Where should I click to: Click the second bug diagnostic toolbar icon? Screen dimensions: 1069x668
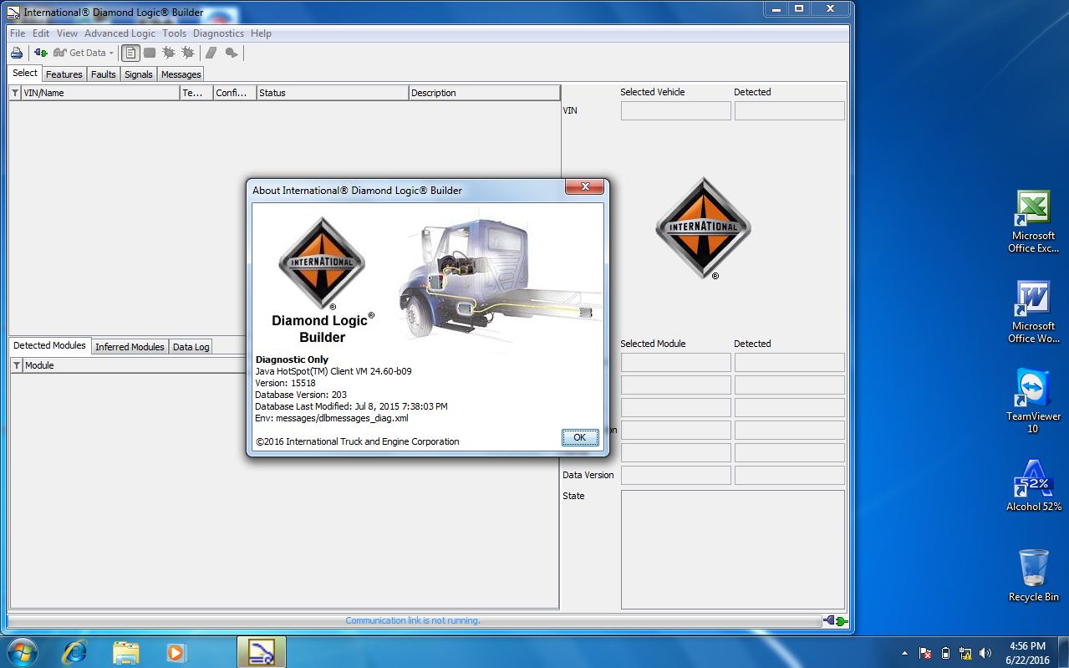tap(188, 53)
